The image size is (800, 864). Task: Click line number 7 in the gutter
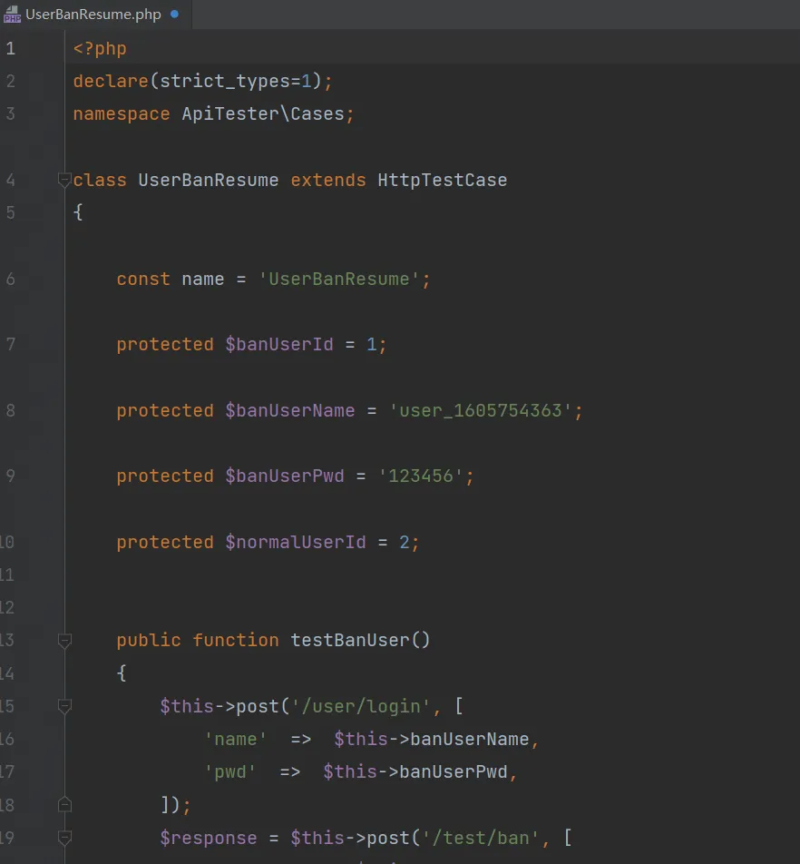tap(10, 345)
